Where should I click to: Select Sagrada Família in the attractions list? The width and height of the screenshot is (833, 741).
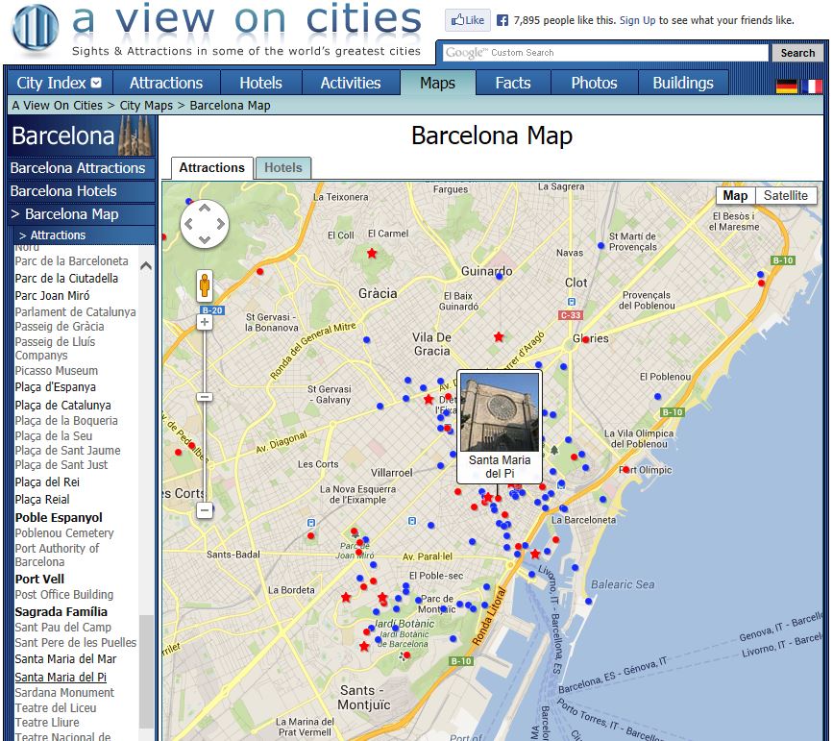[x=61, y=612]
